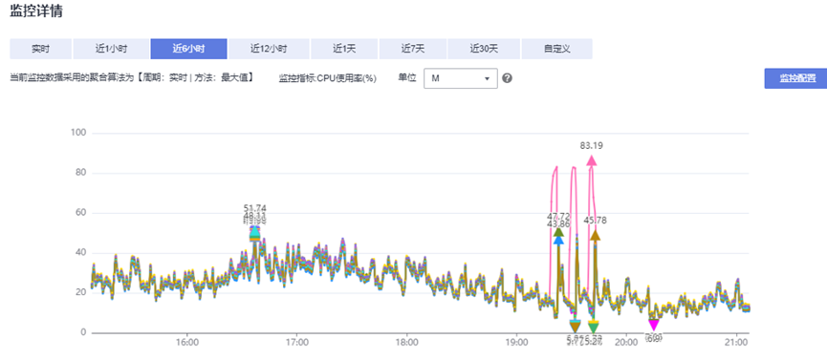The height and width of the screenshot is (360, 827).
Task: Switch to the 近7天 tab
Action: tap(412, 49)
